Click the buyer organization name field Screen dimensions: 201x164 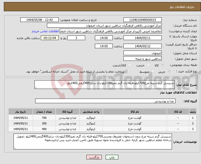(x=104, y=26)
